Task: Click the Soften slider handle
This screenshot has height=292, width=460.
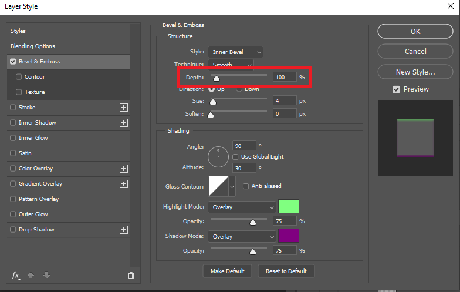Action: tap(211, 115)
